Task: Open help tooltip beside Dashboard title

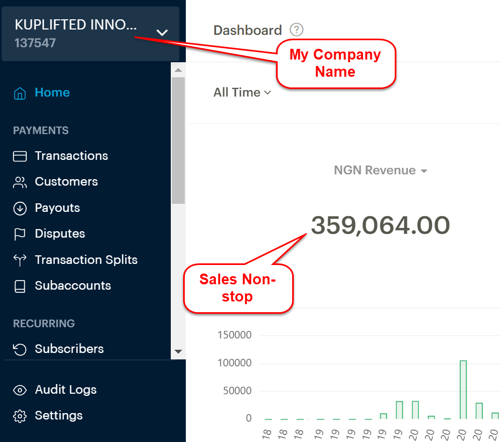Action: click(296, 30)
